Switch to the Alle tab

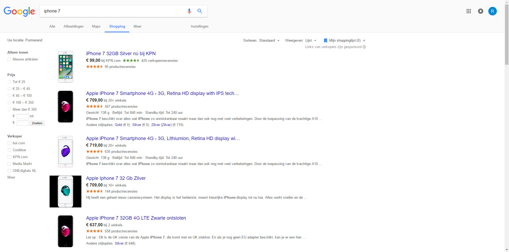(x=52, y=26)
